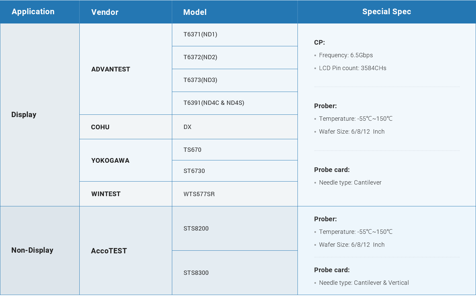This screenshot has width=476, height=296.
Task: Click the AccoTEST vendor cell
Action: [x=109, y=251]
